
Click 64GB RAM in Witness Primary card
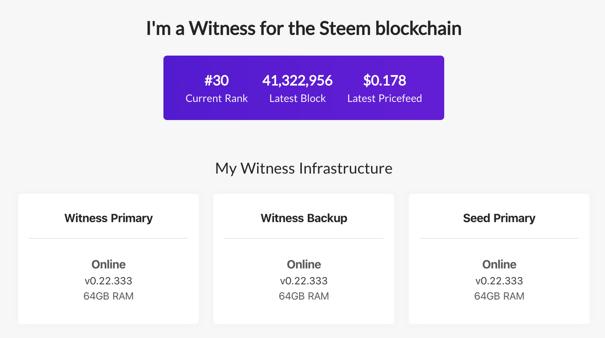click(x=108, y=296)
